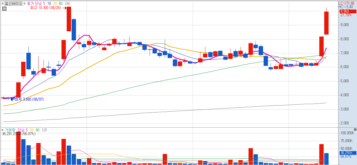
Task: Click the HC:-3.40 readout
Action: click(x=346, y=6)
